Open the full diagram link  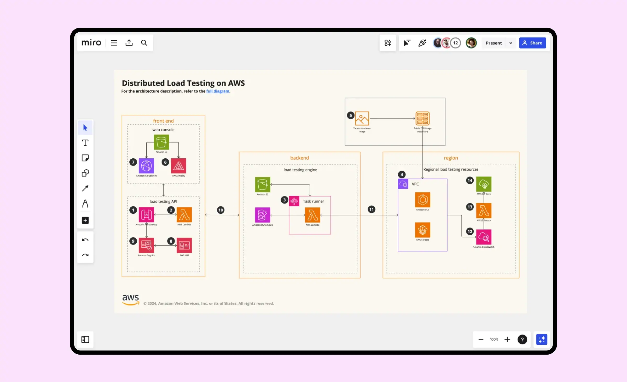pos(218,91)
